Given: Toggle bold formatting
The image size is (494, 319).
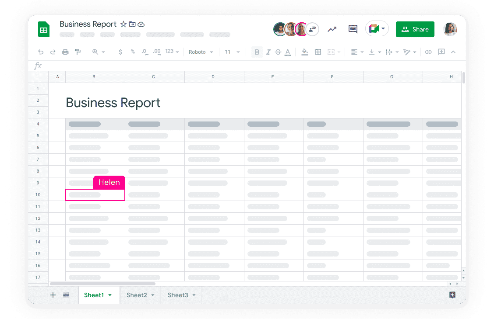Looking at the screenshot, I should 257,52.
